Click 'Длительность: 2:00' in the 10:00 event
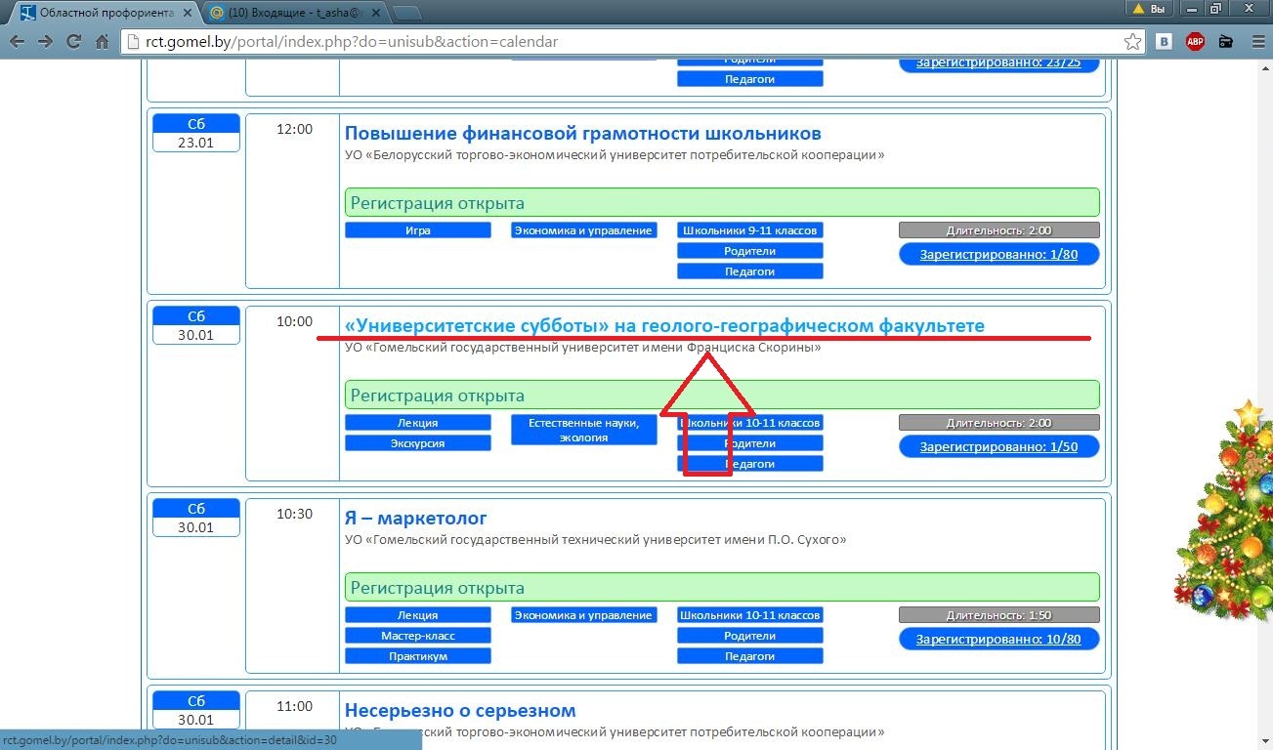 pyautogui.click(x=999, y=423)
